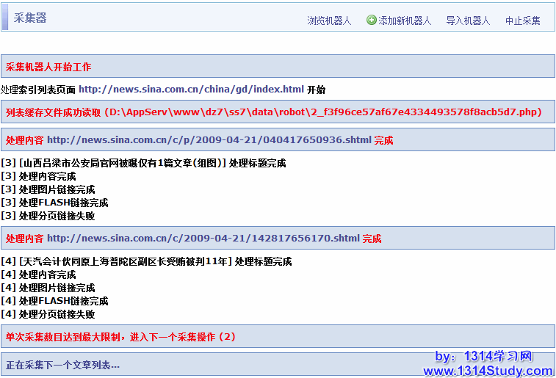This screenshot has width=556, height=378.
Task: Select the [4] 天汽会计伙同 title line
Action: click(146, 261)
